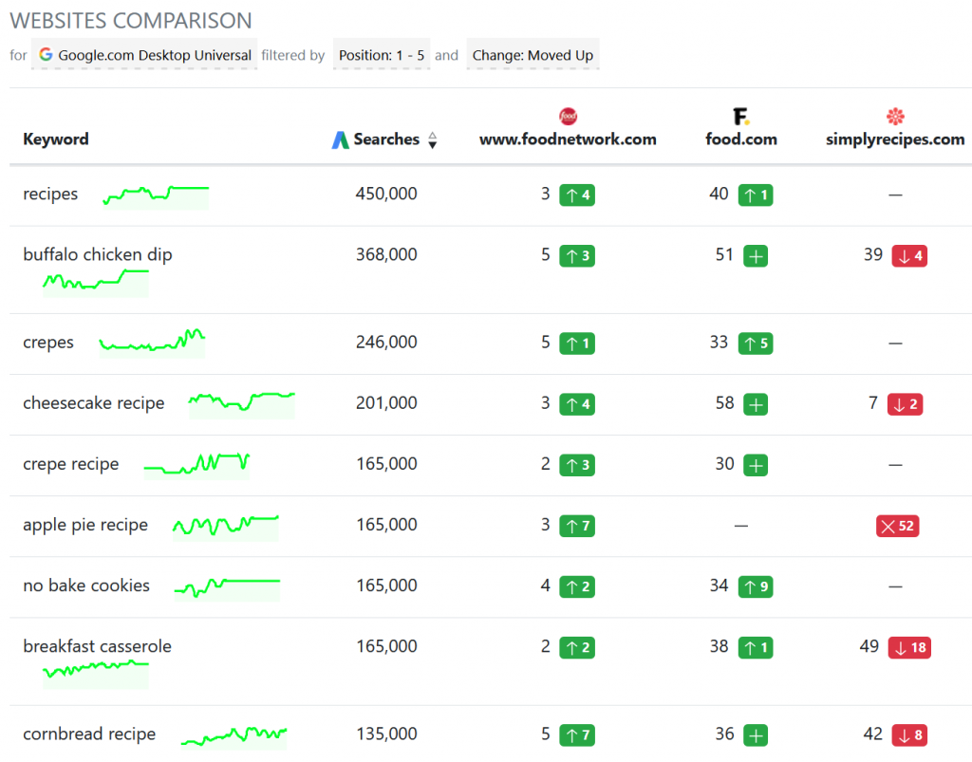Click food.com up 1 badge for recipes
Viewport: 972px width, 762px height.
click(x=756, y=195)
